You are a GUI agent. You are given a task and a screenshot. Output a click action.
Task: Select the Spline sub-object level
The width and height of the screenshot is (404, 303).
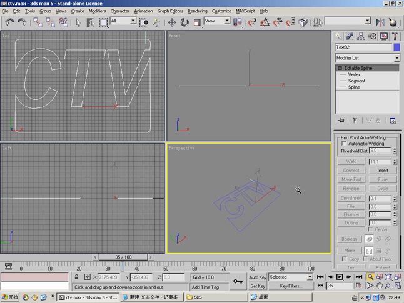pos(354,87)
